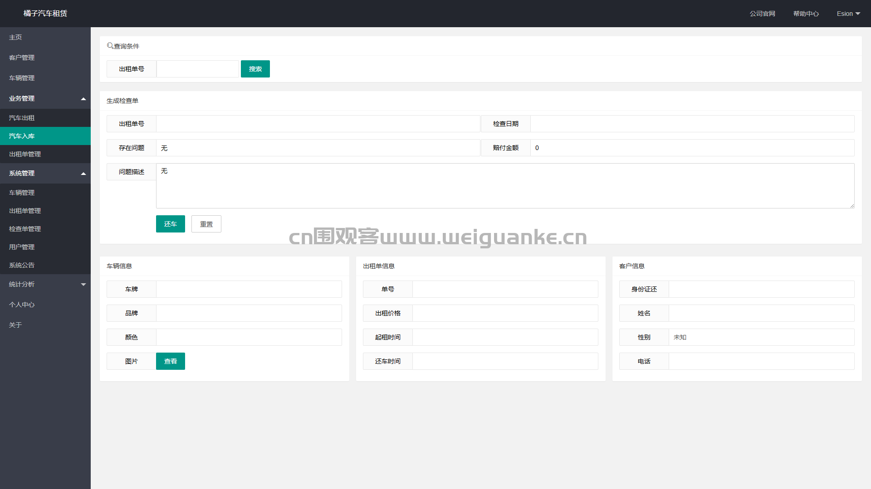
Task: Click the 问题描述 text area
Action: coord(505,186)
